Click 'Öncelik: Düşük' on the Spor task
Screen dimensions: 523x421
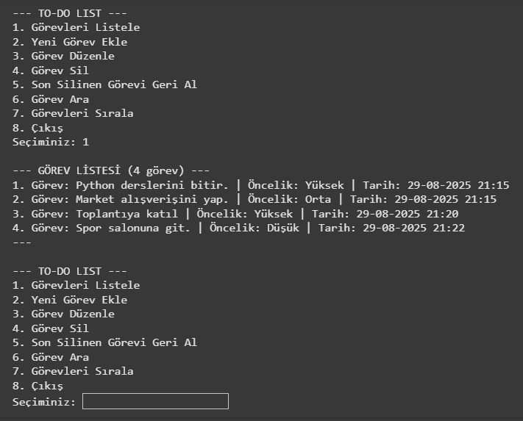(x=255, y=228)
